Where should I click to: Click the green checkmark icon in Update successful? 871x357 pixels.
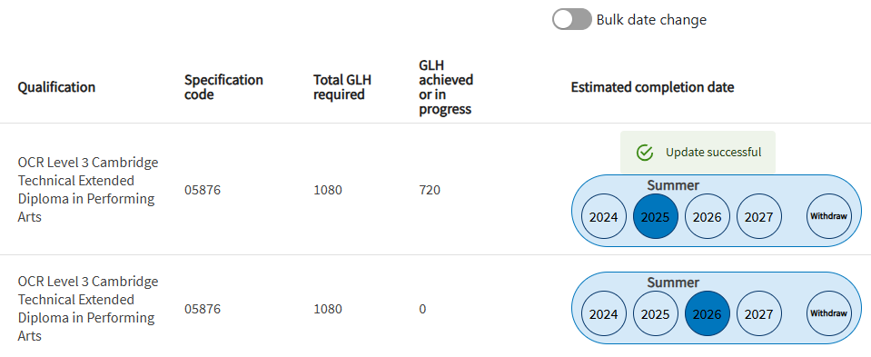(644, 152)
